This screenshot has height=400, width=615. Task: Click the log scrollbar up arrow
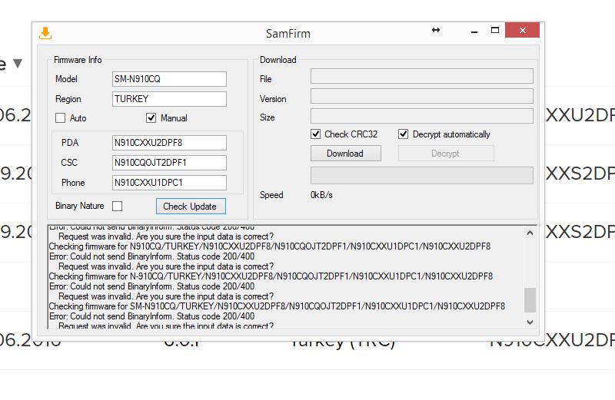click(x=530, y=233)
